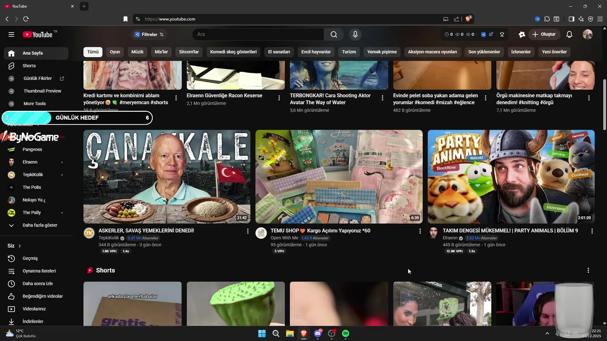This screenshot has width=607, height=341.
Task: Open Spotify from the taskbar
Action: (x=346, y=333)
